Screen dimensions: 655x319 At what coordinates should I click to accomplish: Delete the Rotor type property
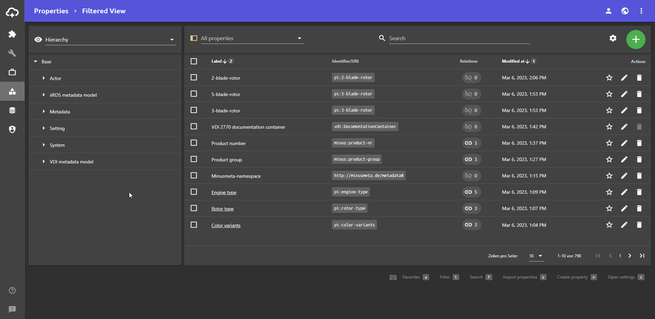click(639, 208)
